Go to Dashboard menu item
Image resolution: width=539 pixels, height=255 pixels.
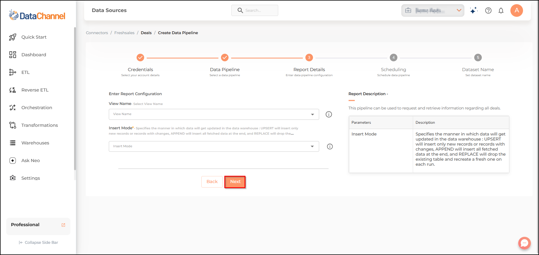pyautogui.click(x=34, y=55)
